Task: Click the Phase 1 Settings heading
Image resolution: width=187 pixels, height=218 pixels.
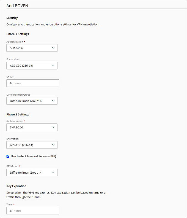Action: click(x=18, y=34)
